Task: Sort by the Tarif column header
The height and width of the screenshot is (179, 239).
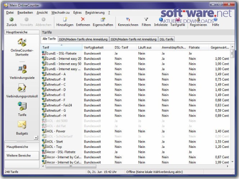Action: coord(61,47)
